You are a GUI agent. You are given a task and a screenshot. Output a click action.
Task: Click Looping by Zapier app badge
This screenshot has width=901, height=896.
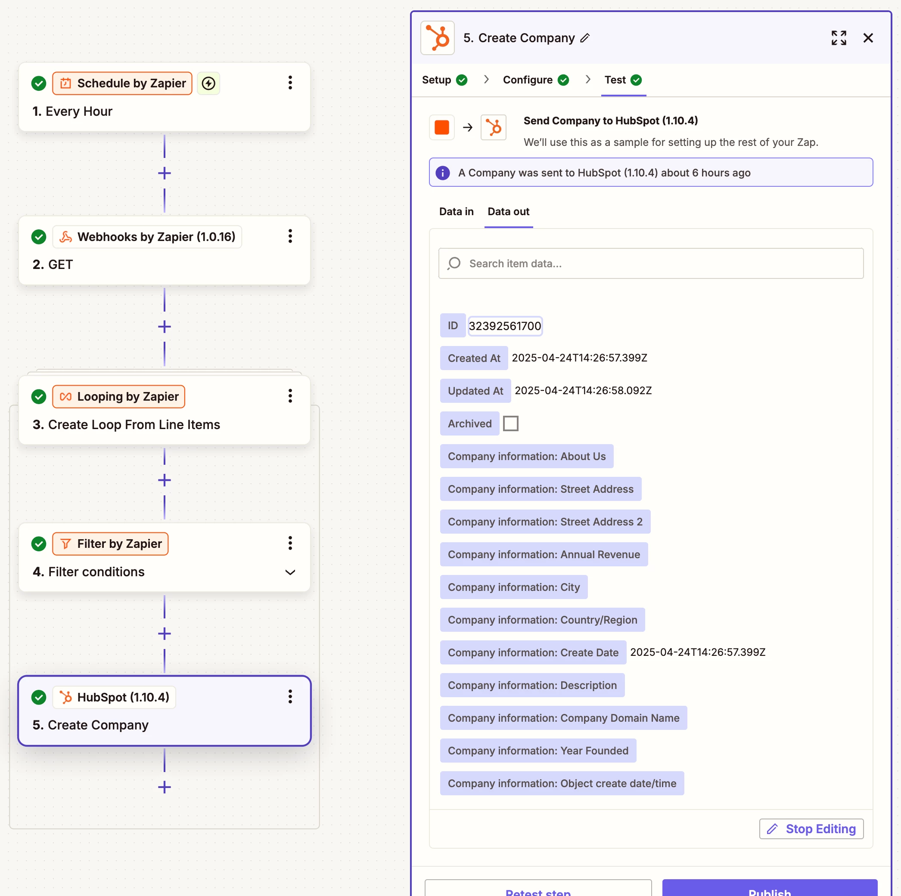click(x=119, y=396)
